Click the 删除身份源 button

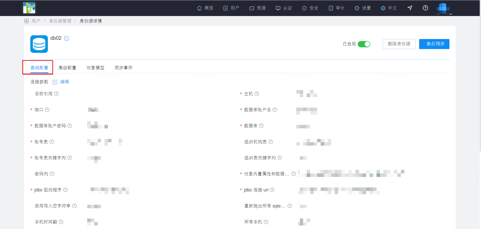[x=399, y=44]
